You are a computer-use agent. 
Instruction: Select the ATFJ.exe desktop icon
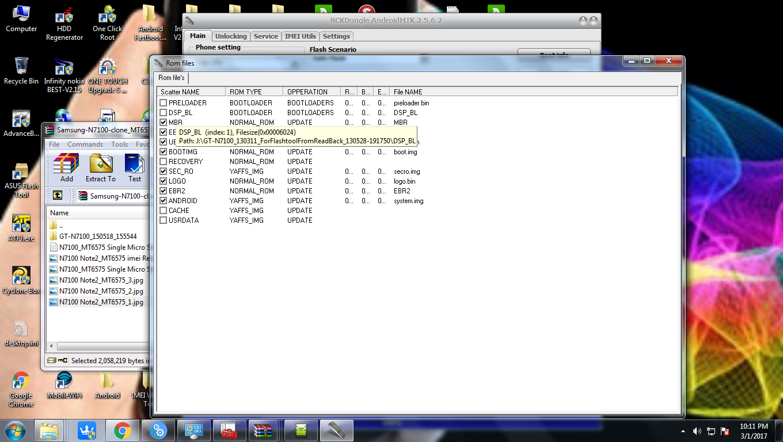pos(21,228)
